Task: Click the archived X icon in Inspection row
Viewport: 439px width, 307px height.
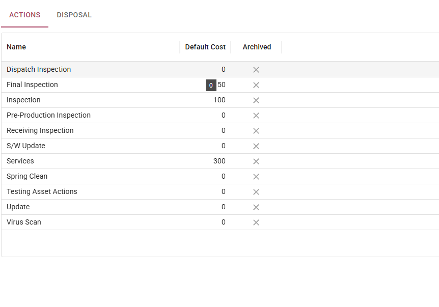Action: point(256,100)
